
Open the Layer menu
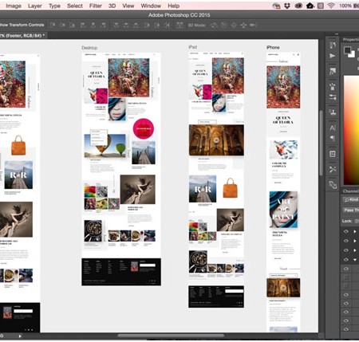(x=35, y=6)
